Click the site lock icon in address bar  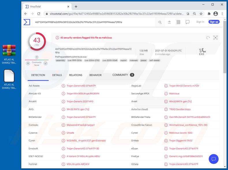tap(47, 14)
